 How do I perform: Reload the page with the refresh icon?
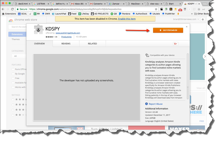coord(12,9)
